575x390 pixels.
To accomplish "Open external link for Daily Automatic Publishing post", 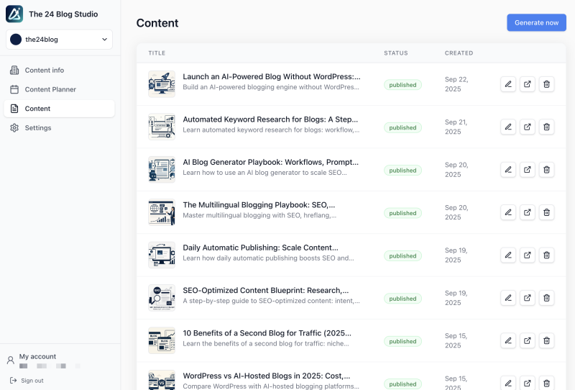I will click(x=528, y=255).
